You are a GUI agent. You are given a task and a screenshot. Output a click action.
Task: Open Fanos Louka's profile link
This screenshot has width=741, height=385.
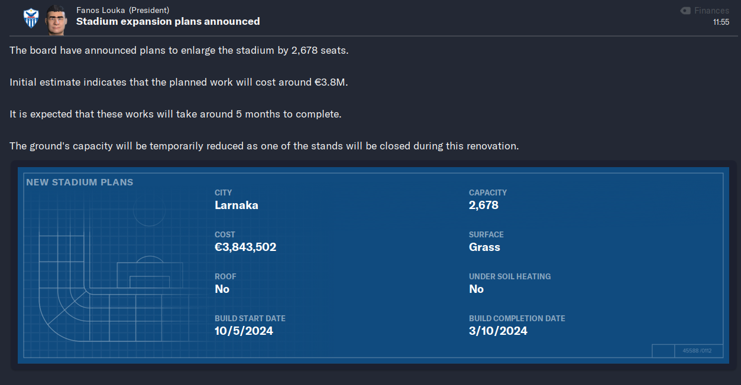coord(101,10)
